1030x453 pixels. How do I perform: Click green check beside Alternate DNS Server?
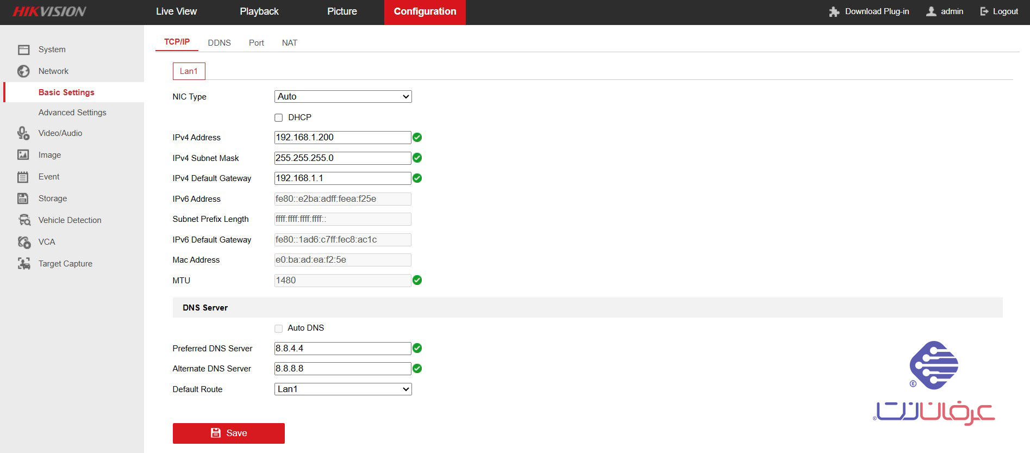click(x=417, y=369)
